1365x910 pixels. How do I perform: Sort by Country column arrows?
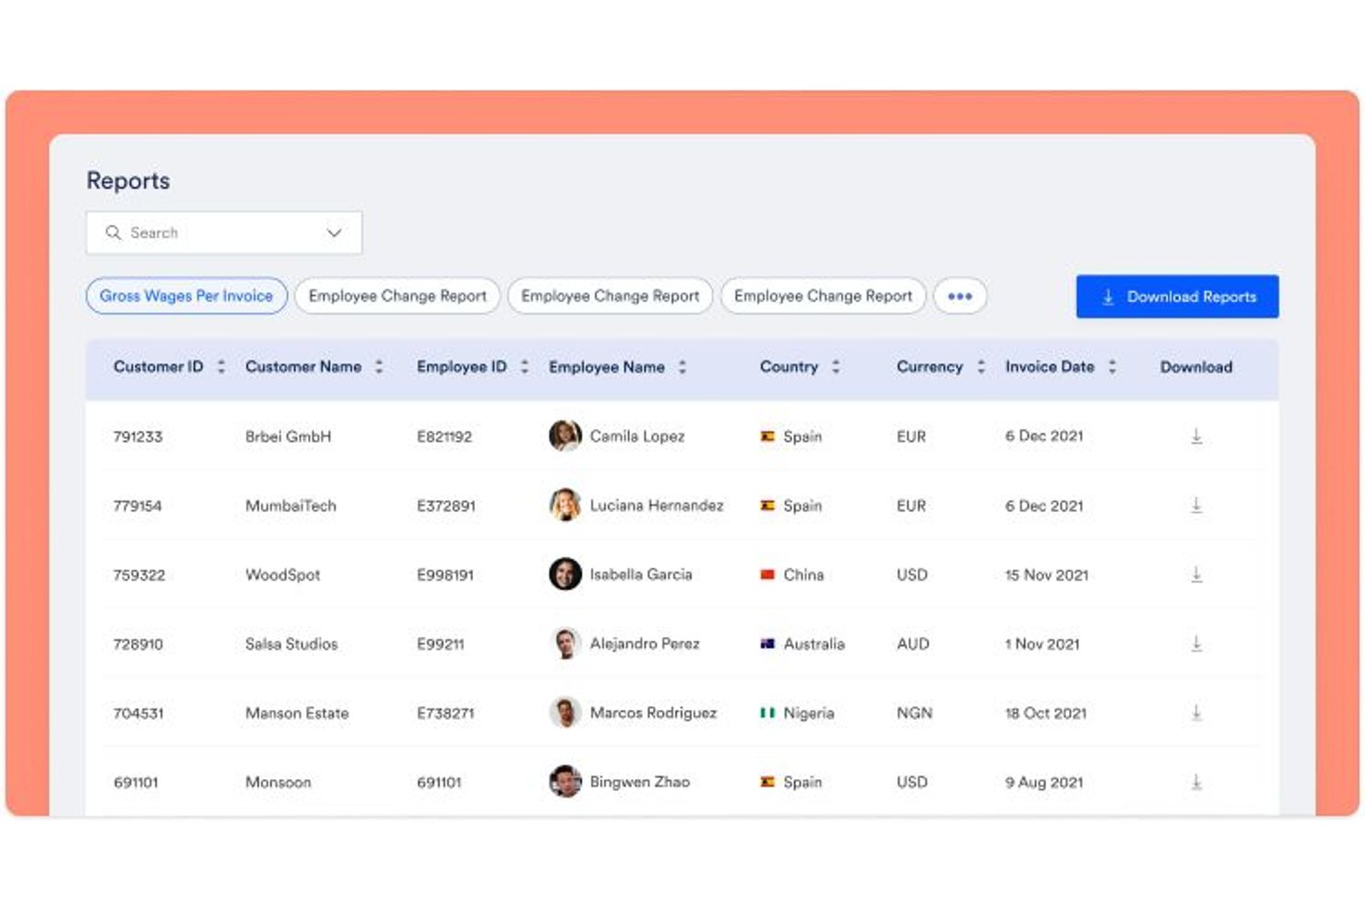tap(835, 366)
